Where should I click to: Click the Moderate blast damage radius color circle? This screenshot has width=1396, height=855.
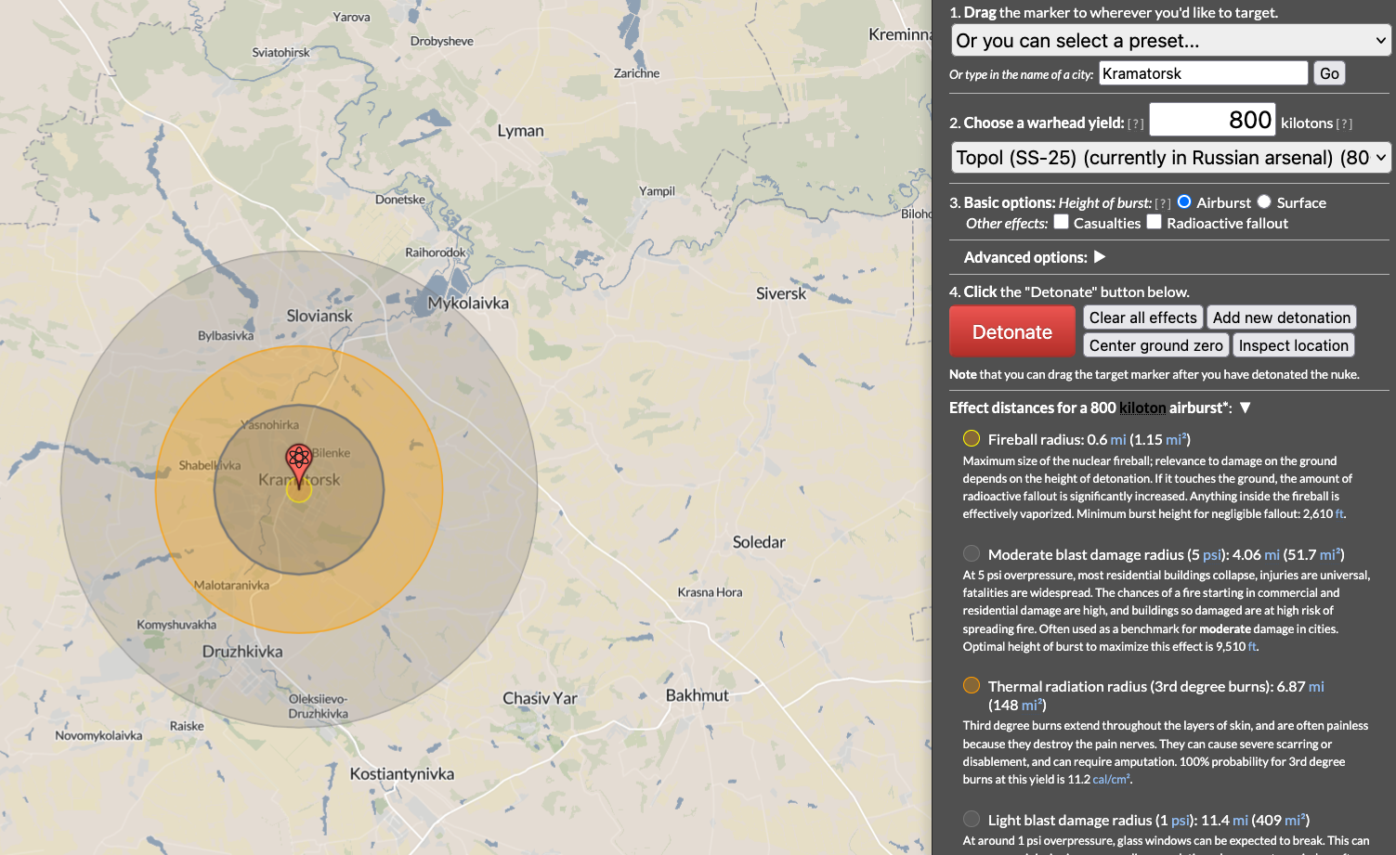click(972, 553)
